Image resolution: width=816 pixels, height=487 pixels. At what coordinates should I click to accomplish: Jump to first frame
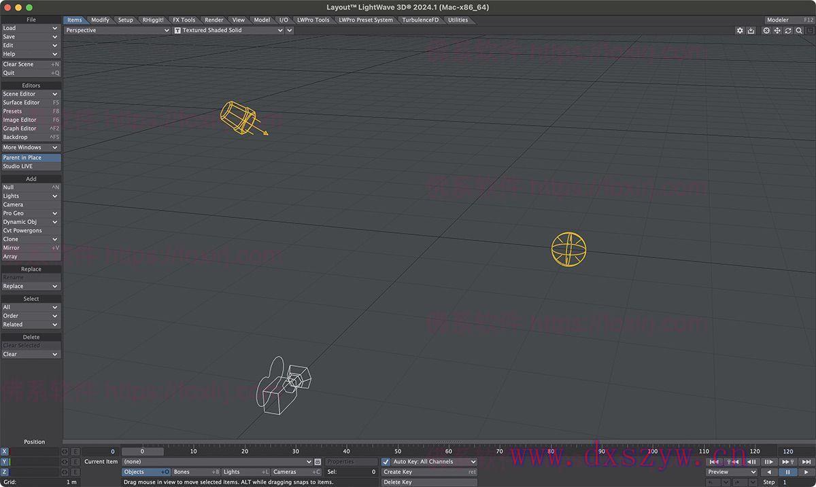[x=714, y=462]
